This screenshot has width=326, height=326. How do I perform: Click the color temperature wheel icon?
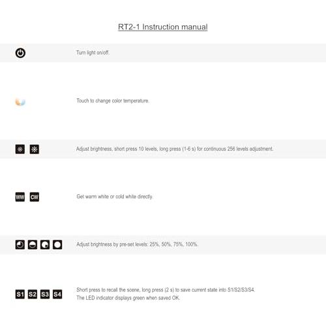[x=20, y=102]
